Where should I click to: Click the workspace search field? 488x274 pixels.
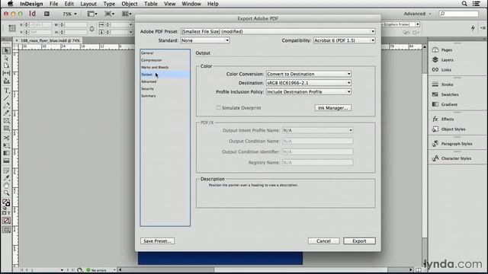pos(458,14)
